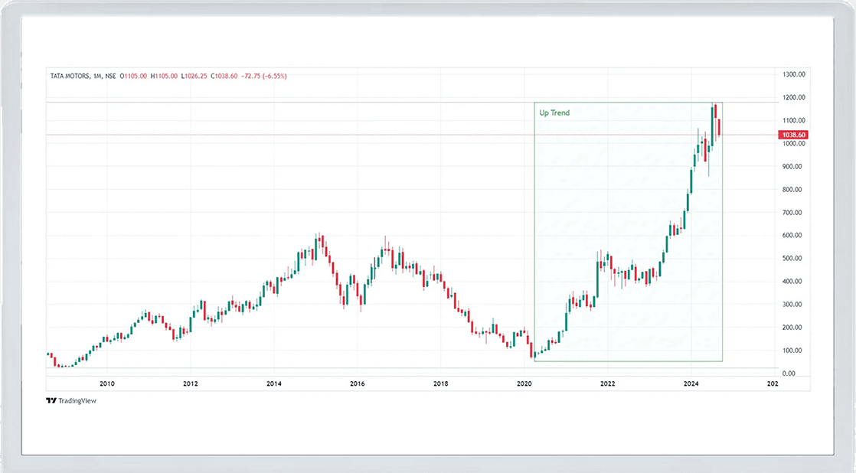The image size is (856, 473).
Task: Click the red 1038.60 current price label
Action: (x=793, y=135)
